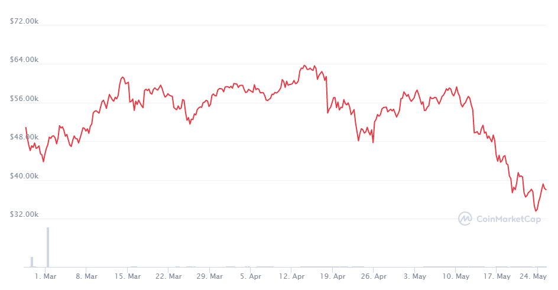558x290 pixels.
Task: Click the $32.00k price axis label
Action: pos(25,215)
